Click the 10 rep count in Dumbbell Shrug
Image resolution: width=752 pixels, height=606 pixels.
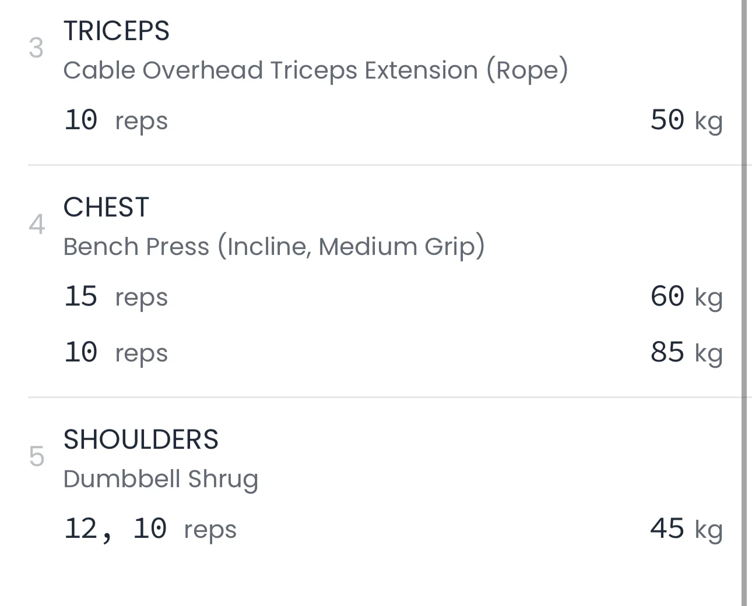pyautogui.click(x=150, y=529)
